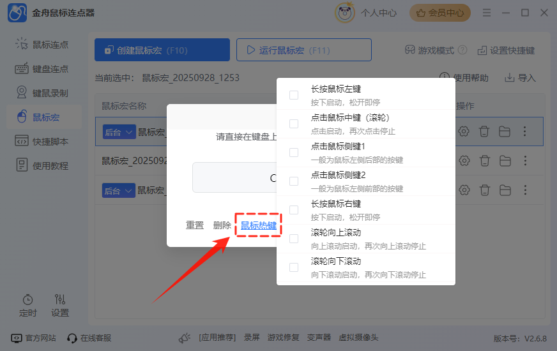
Task: Open settings gear in second macro row
Action: click(464, 161)
